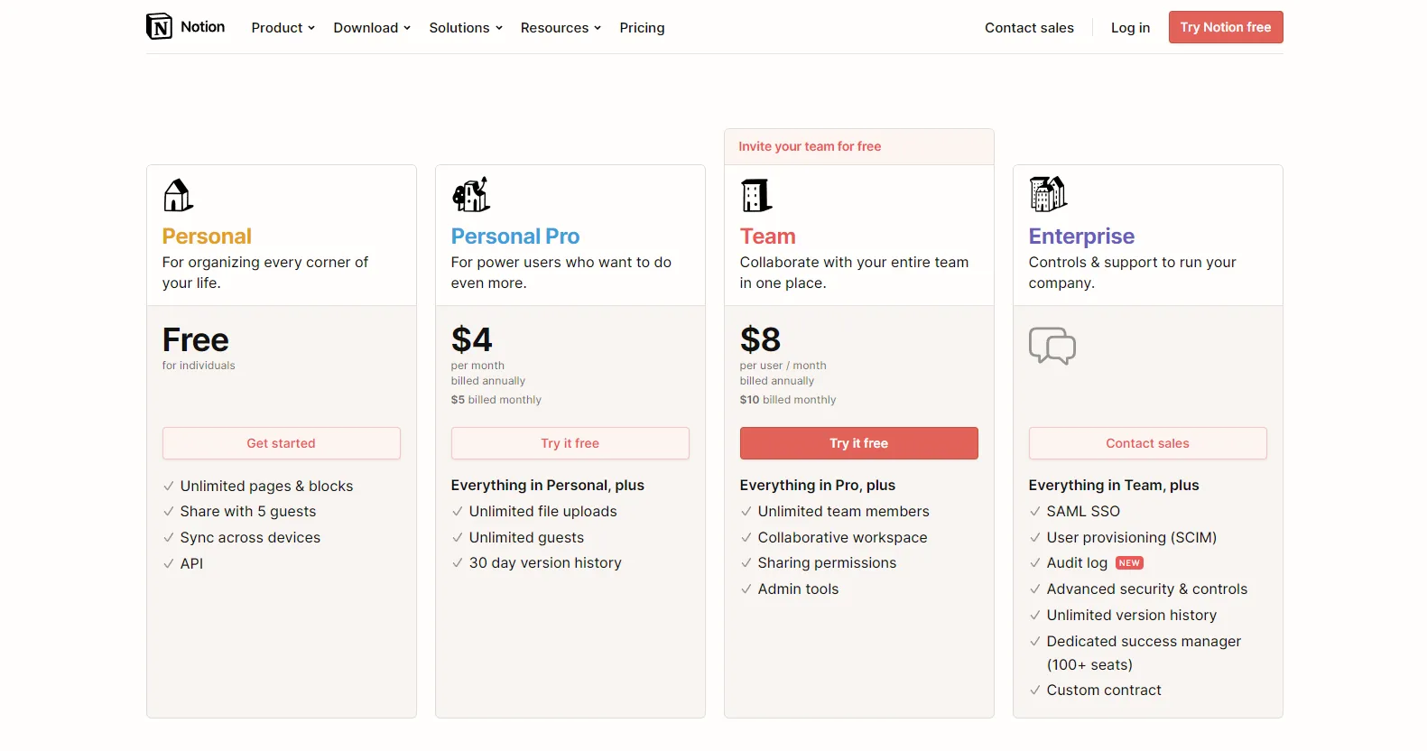This screenshot has width=1427, height=751.
Task: Expand the Solutions dropdown
Action: (466, 28)
